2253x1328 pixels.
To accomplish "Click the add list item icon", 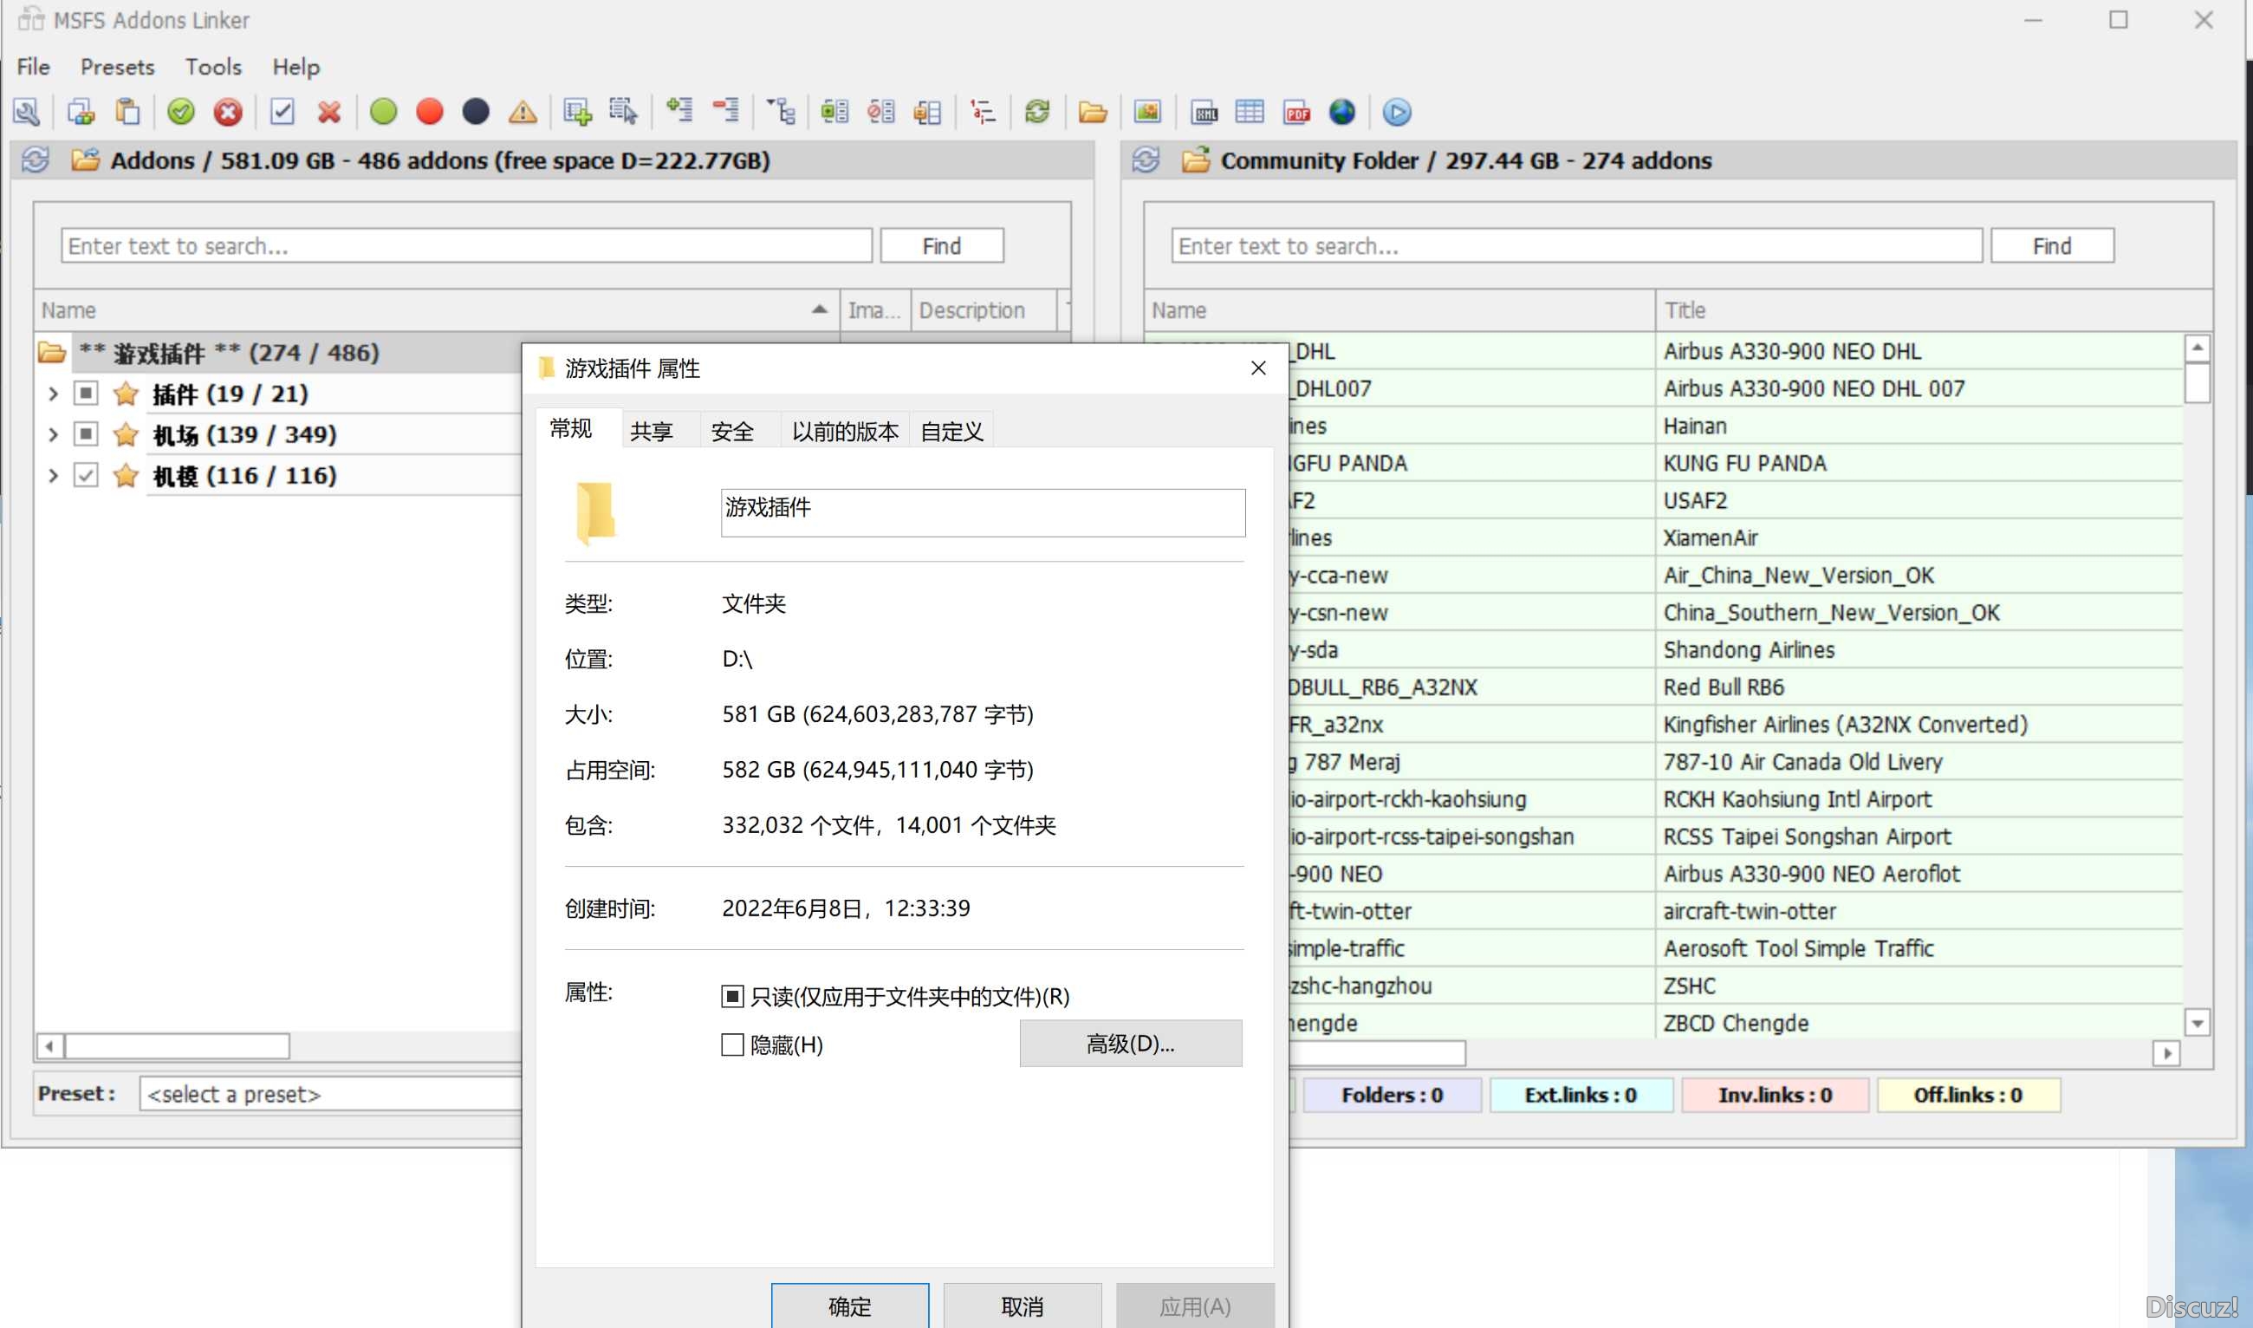I will (x=578, y=112).
